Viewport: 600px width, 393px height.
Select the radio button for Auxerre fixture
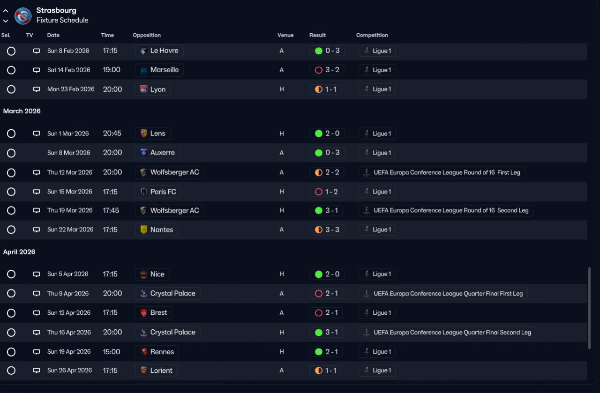(11, 153)
